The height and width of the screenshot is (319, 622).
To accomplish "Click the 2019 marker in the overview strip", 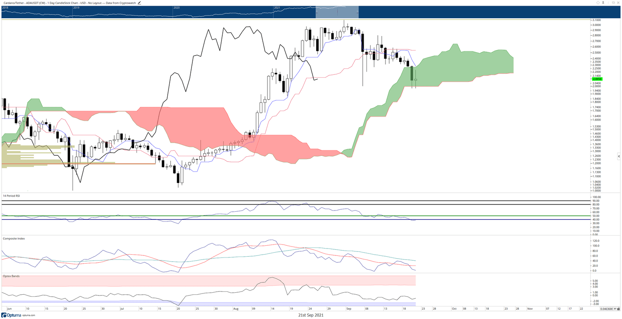I will pos(76,8).
